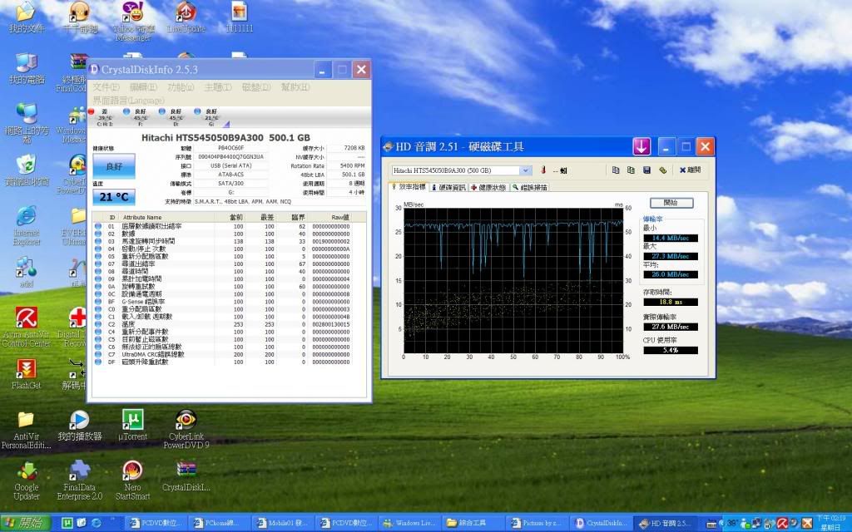
Task: Select the red-status C: disk at 39°C
Action: 102,117
